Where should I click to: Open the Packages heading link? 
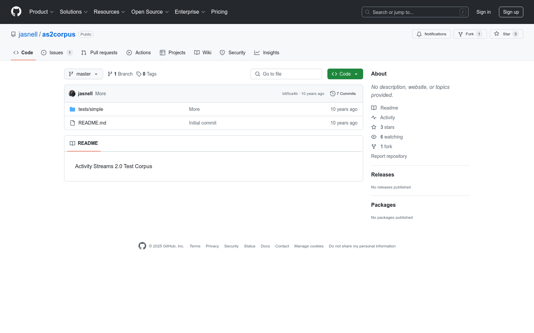click(383, 205)
